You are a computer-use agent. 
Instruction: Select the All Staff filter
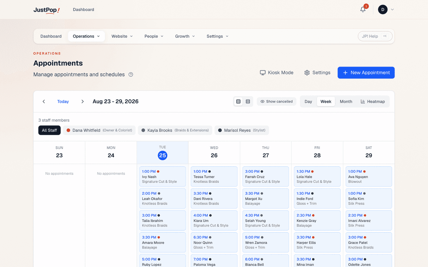[x=50, y=130]
